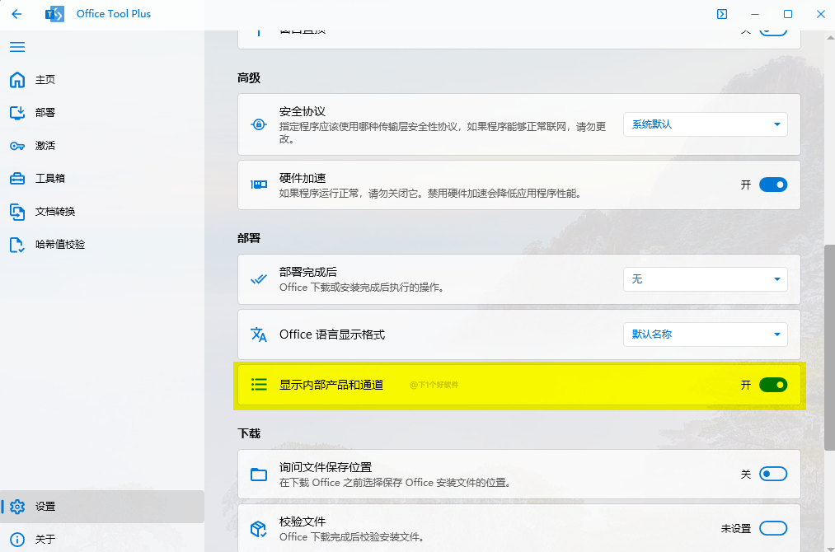Open the command window icon in title bar
Viewport: 835px width, 552px height.
coord(722,14)
